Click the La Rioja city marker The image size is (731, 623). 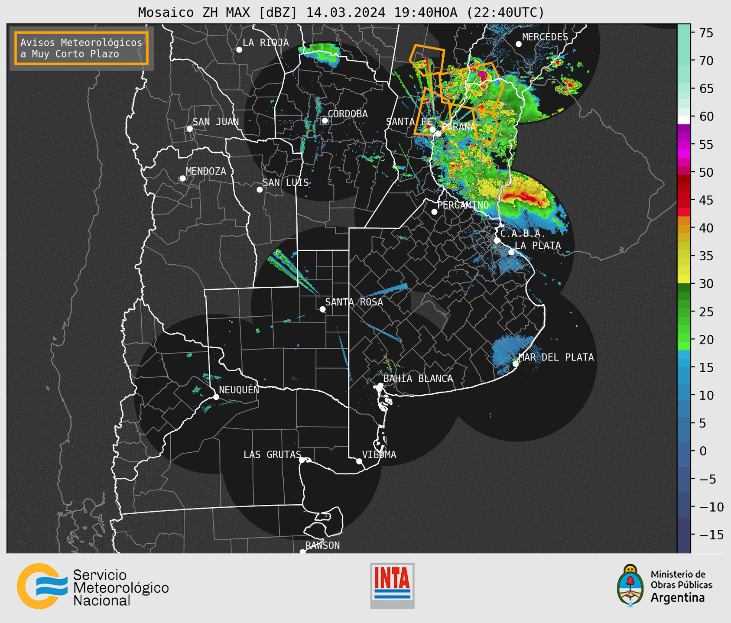239,50
